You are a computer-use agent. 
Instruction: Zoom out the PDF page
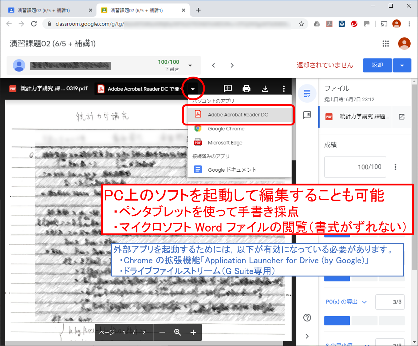click(x=162, y=332)
